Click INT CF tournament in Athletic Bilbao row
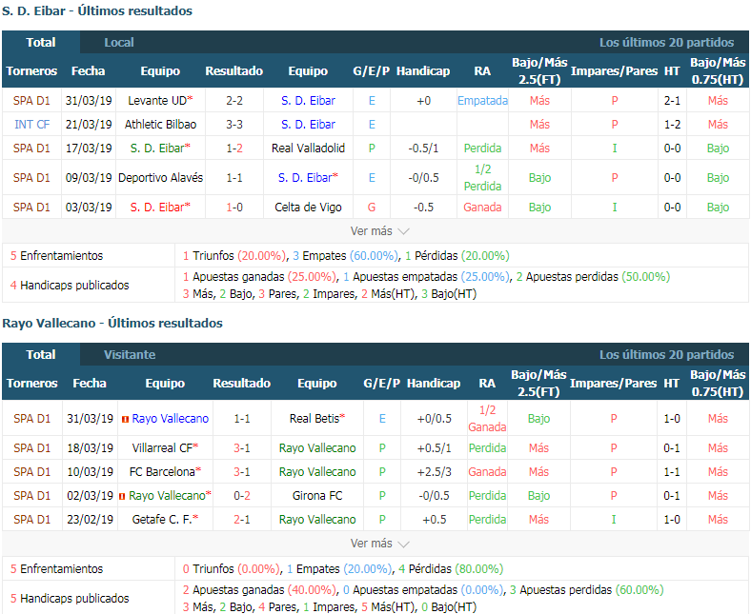The width and height of the screenshot is (751, 614). (x=31, y=125)
